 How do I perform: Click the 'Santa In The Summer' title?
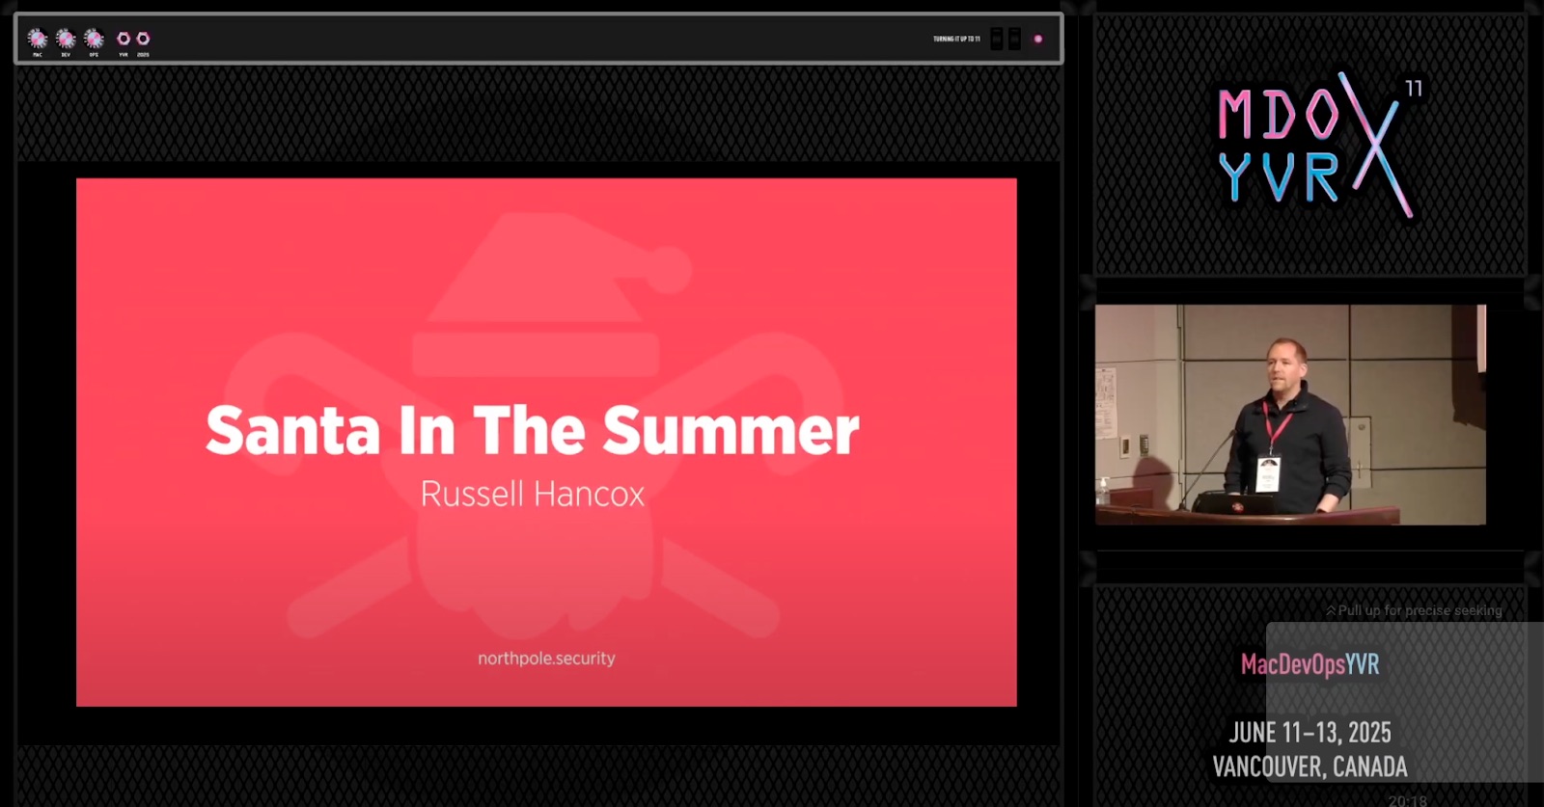532,430
